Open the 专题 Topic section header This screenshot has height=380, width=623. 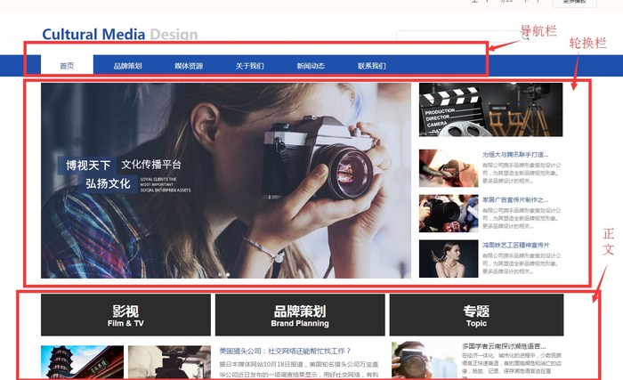coord(476,315)
